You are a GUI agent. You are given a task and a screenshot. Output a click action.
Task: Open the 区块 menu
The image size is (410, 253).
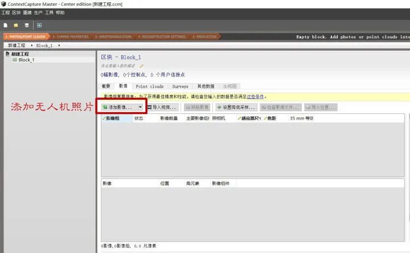17,12
